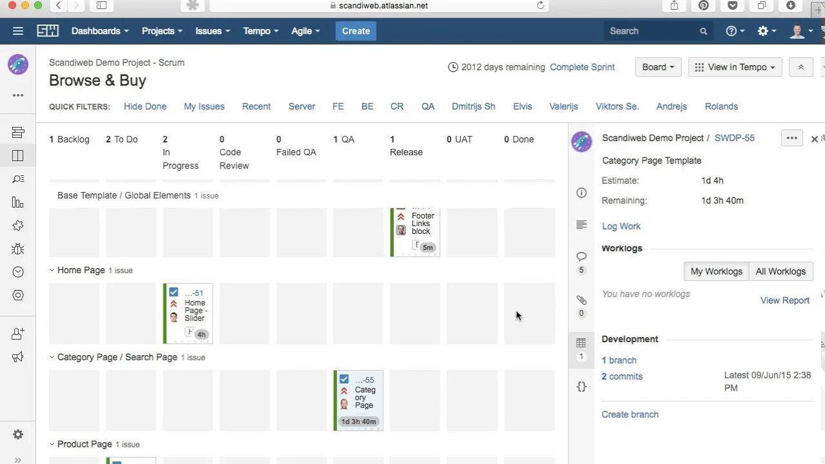Toggle checkbox on Category Page card
Image resolution: width=825 pixels, height=464 pixels.
[344, 379]
